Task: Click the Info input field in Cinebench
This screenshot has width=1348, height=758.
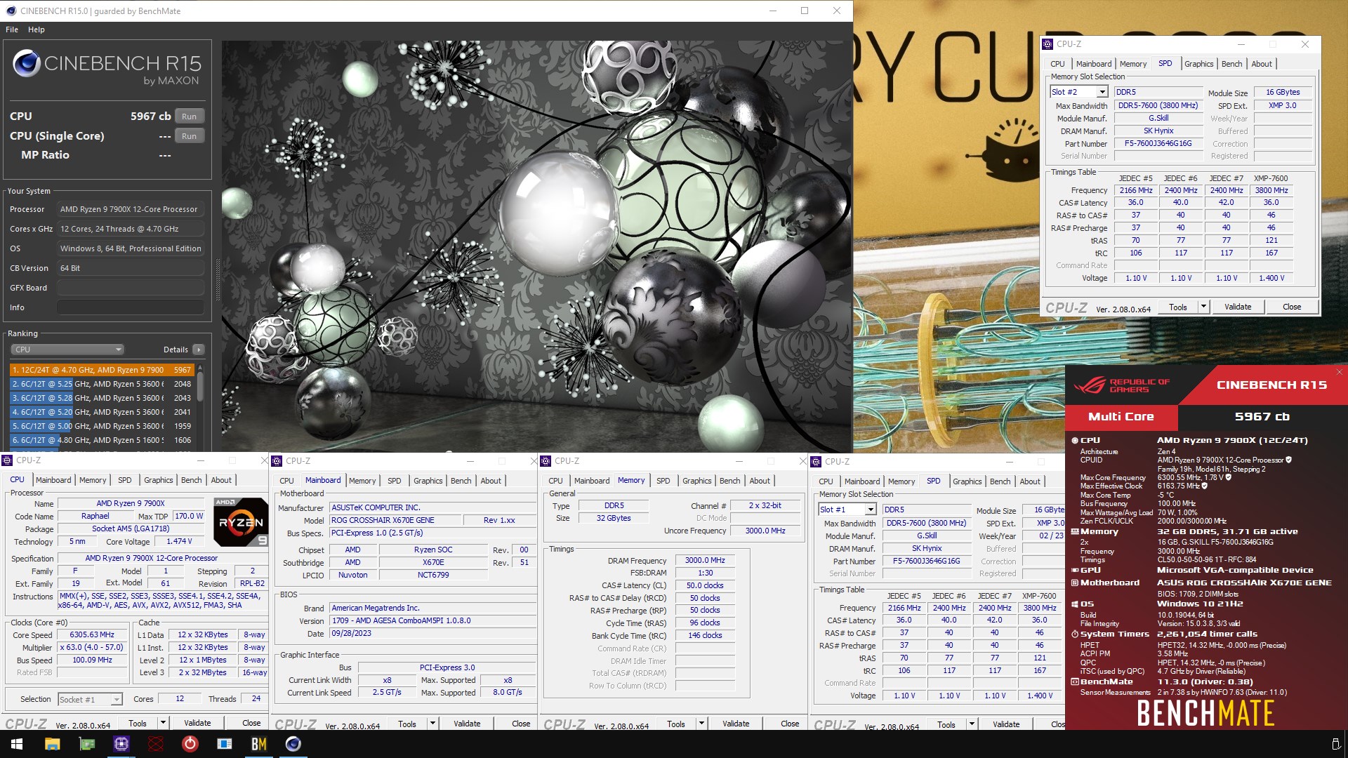Action: point(131,307)
